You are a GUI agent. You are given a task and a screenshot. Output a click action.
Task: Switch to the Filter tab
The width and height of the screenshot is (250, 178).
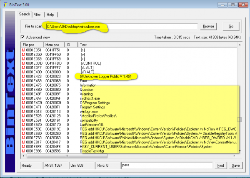point(37,15)
